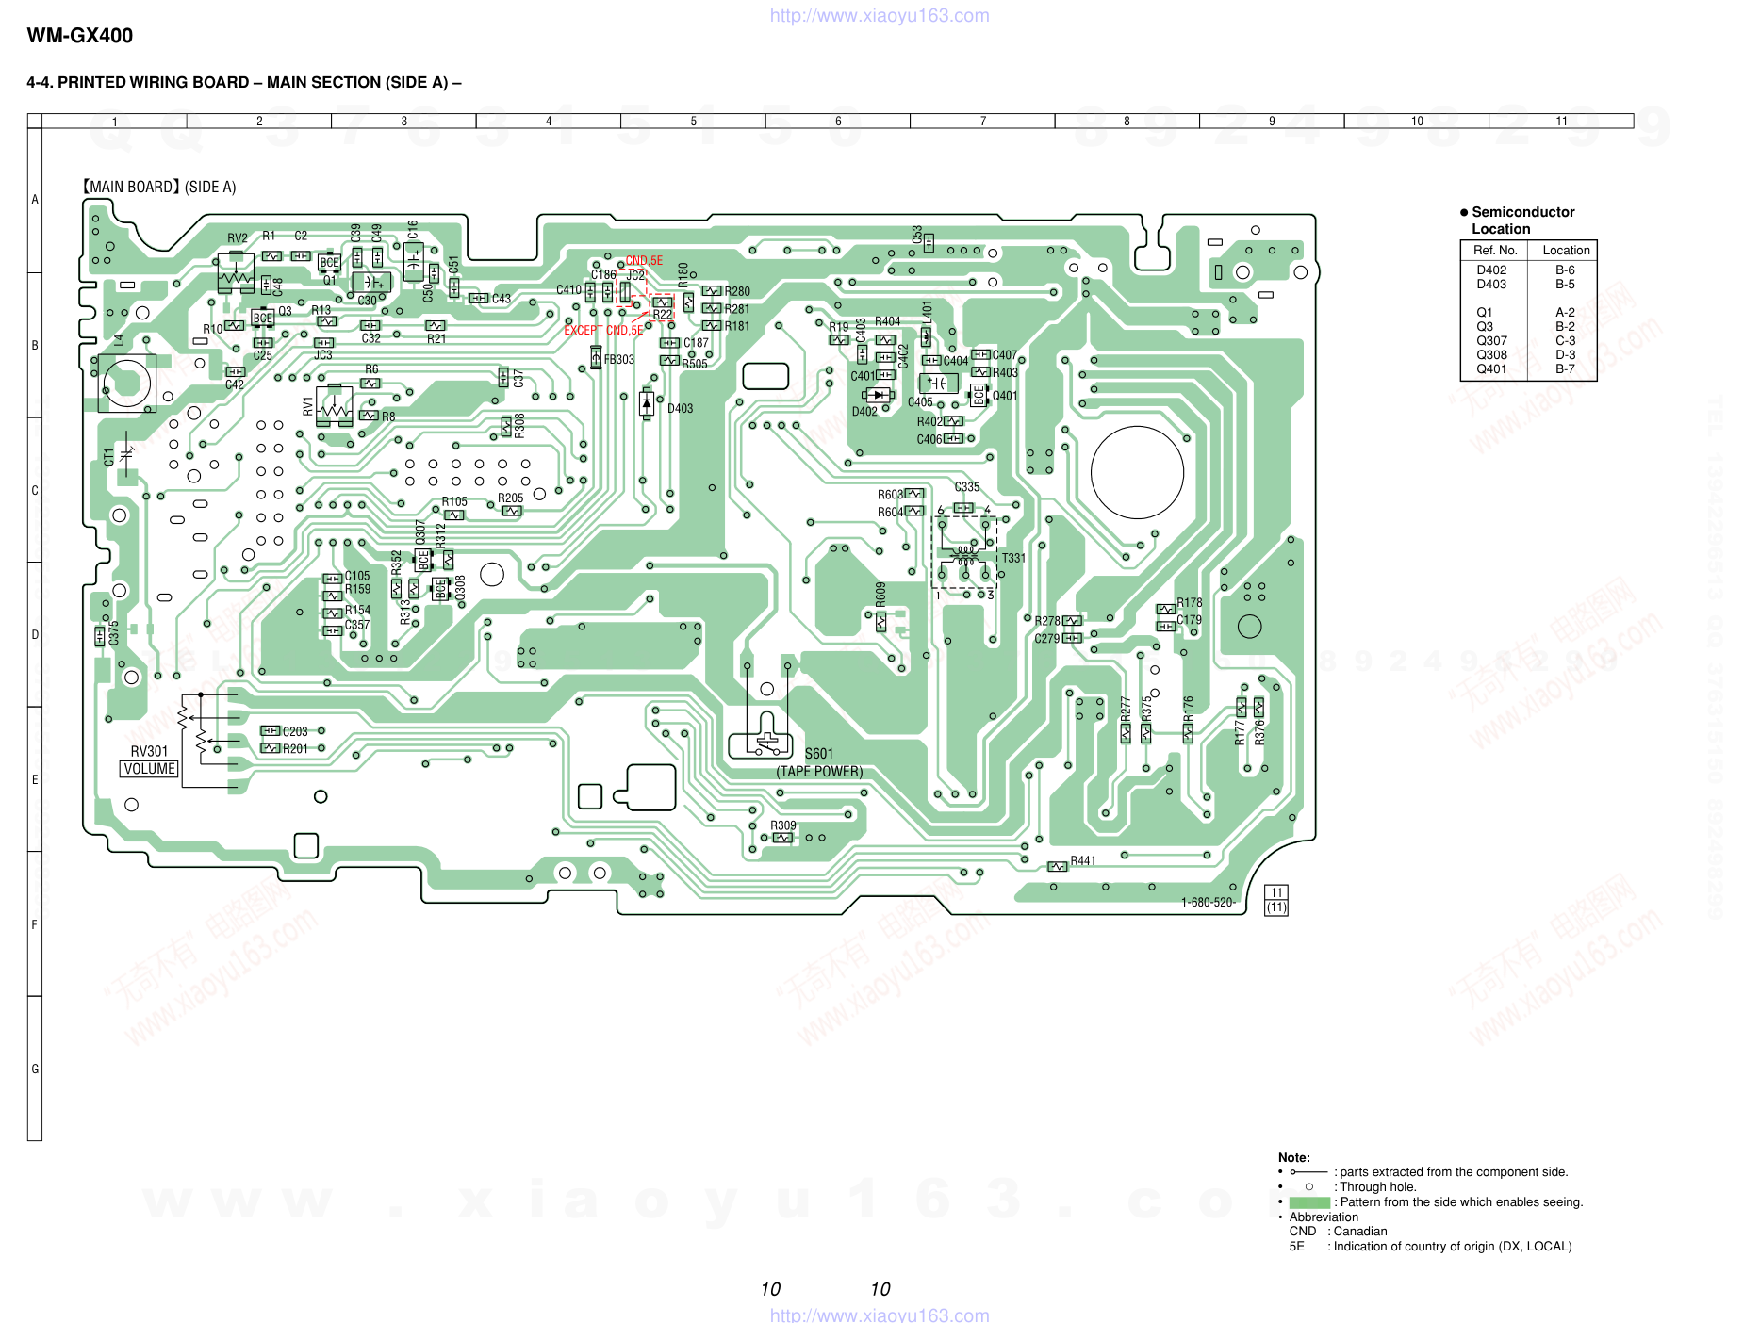
Task: Click the L4 coil component on the board
Action: click(x=127, y=383)
